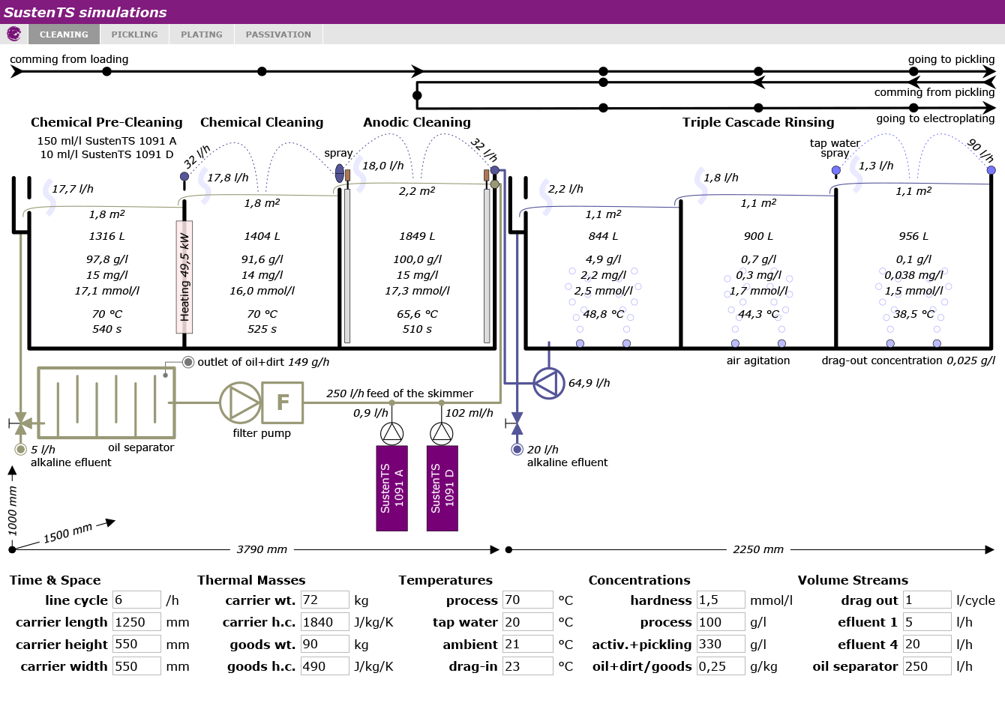Click the oil+dirt/goods input field

(x=721, y=666)
